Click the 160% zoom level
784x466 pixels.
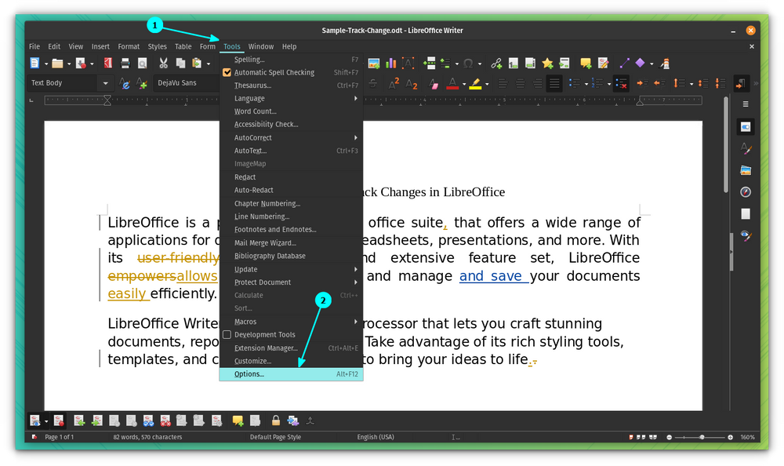(x=747, y=437)
